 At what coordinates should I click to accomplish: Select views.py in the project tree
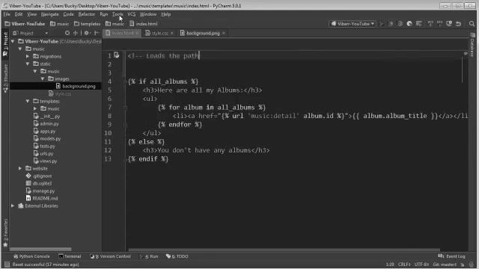[45, 161]
